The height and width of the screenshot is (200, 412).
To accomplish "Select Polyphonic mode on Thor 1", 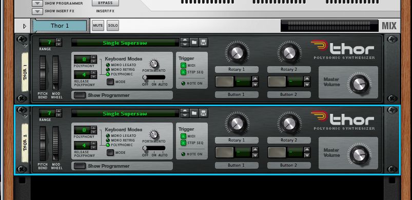I will coord(108,74).
